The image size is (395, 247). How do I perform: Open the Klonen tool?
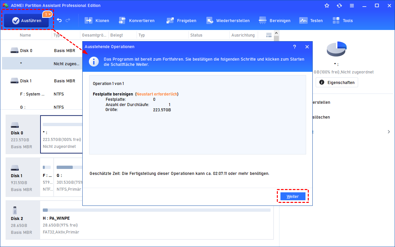(x=97, y=20)
